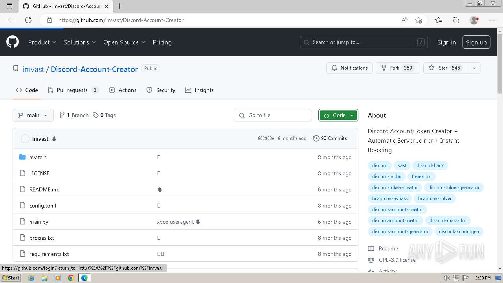This screenshot has width=503, height=283.
Task: Open the Edge profile avatar icon
Action: (474, 20)
